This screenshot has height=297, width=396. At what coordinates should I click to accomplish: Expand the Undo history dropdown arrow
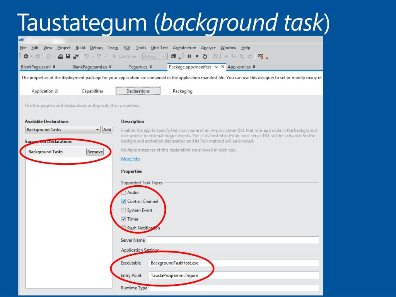[93, 56]
